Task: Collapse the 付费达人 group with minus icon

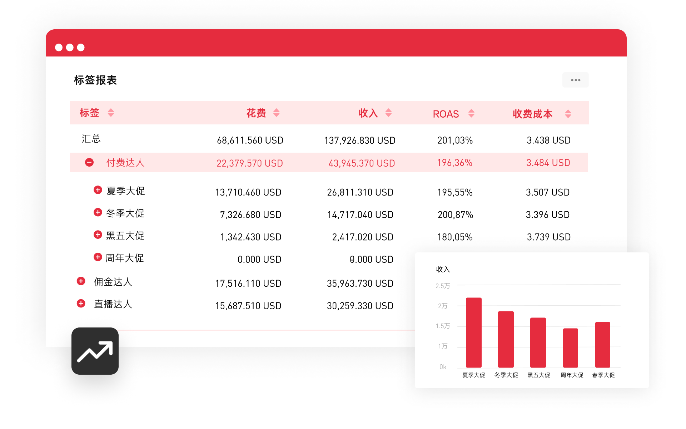Action: click(89, 162)
